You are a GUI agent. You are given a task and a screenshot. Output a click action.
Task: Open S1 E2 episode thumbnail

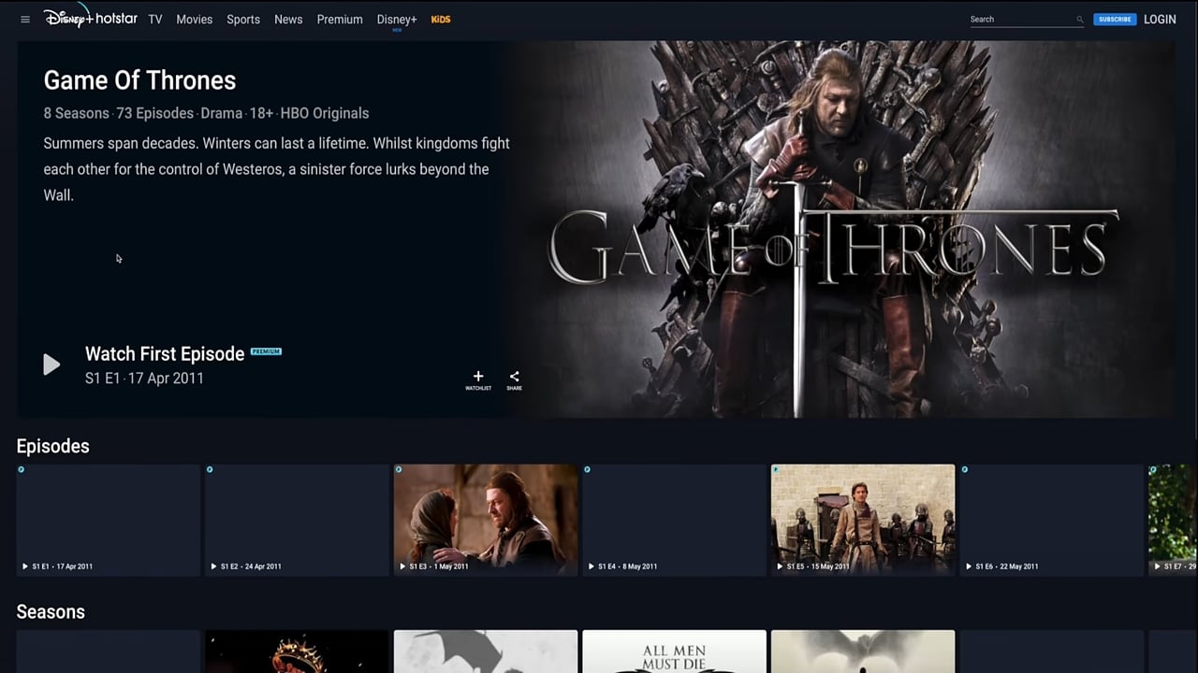pyautogui.click(x=297, y=520)
